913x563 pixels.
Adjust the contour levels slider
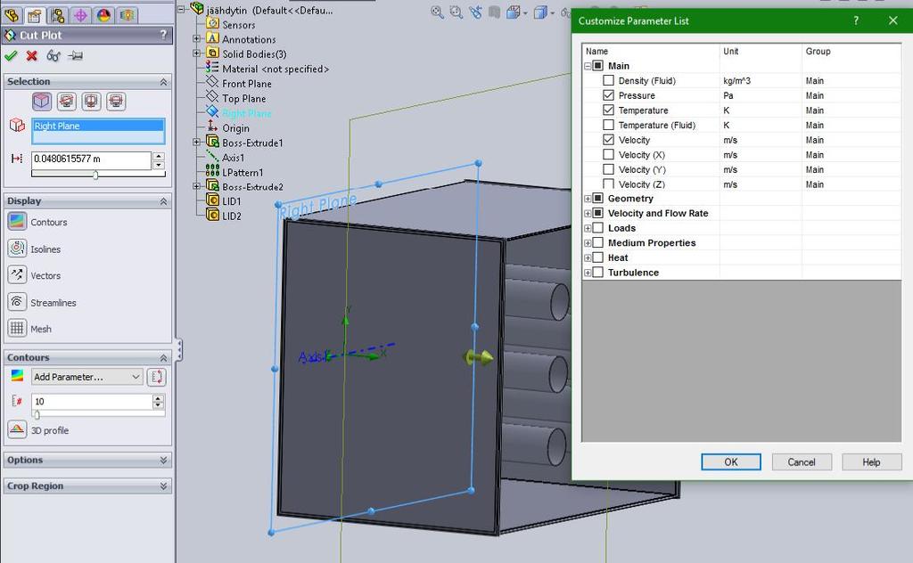(x=37, y=415)
